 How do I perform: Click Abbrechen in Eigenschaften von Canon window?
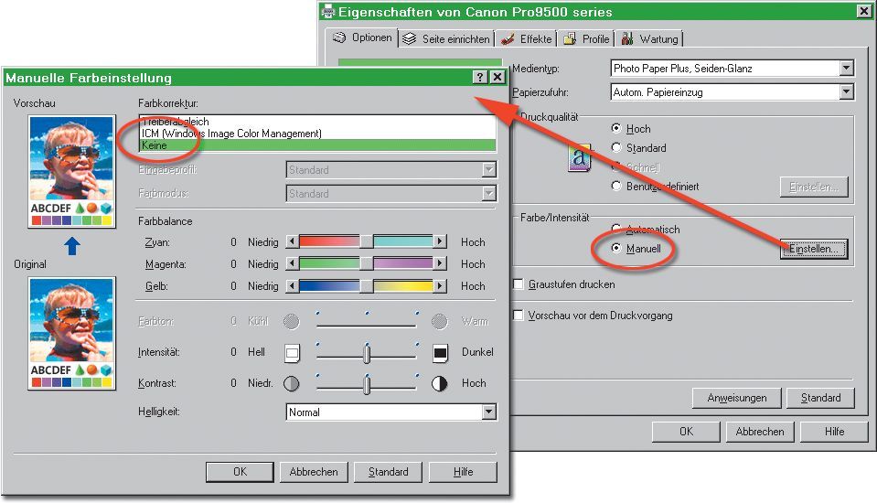[x=760, y=432]
